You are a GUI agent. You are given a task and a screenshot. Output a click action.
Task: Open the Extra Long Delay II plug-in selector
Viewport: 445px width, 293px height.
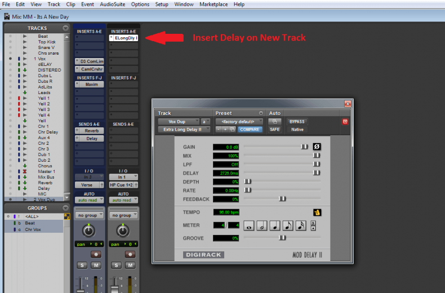[x=184, y=130]
